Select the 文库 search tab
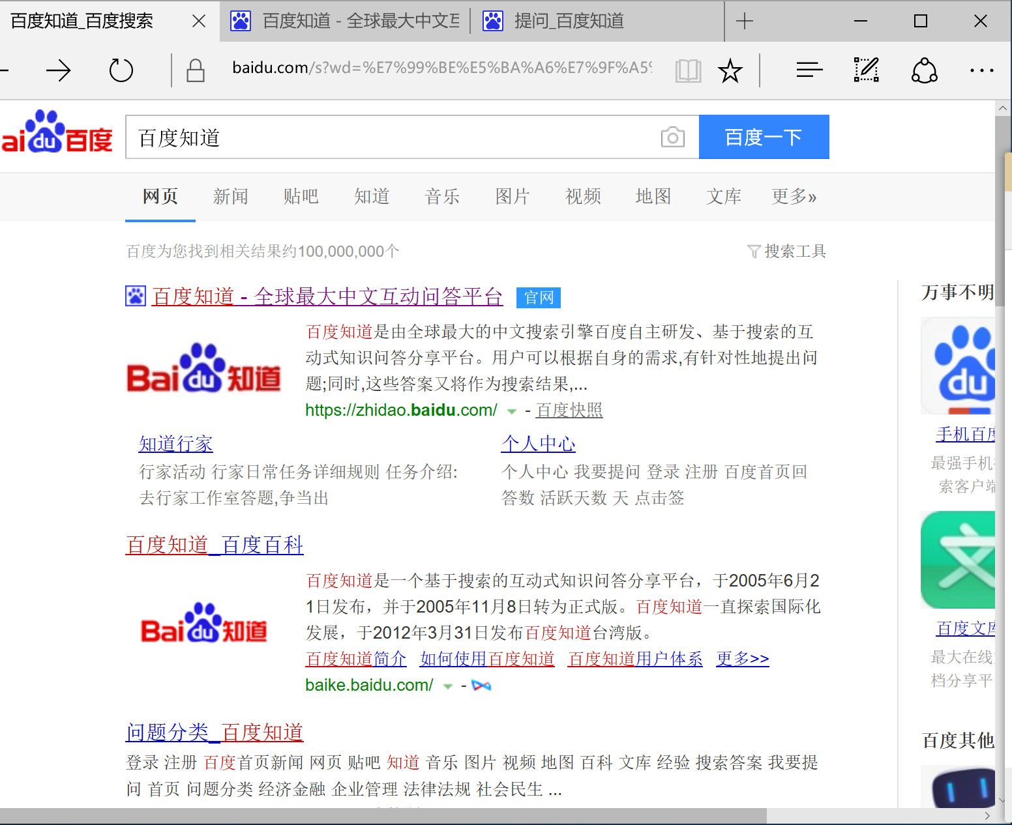This screenshot has height=825, width=1012. [724, 196]
